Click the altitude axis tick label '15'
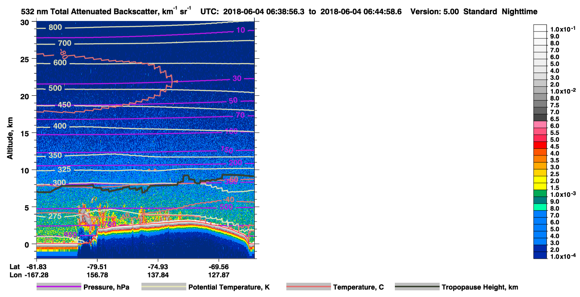 26,133
